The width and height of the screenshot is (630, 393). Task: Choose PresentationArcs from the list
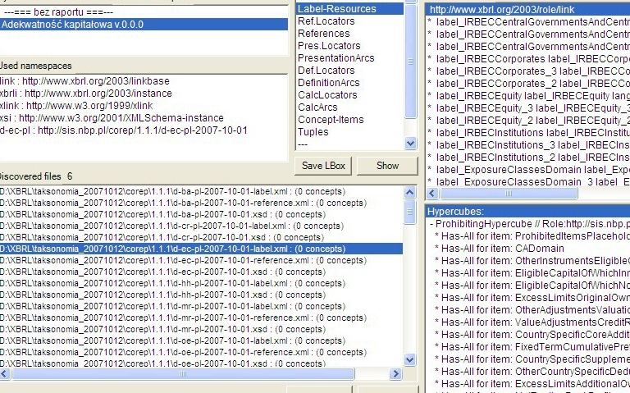[336, 58]
